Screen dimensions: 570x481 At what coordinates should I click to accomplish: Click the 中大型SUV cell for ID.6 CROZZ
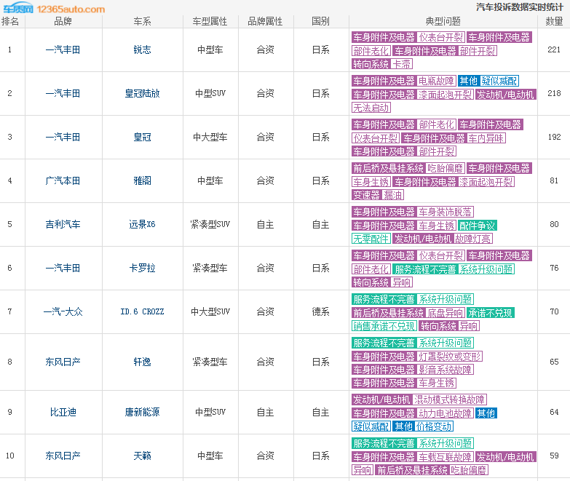pos(210,311)
